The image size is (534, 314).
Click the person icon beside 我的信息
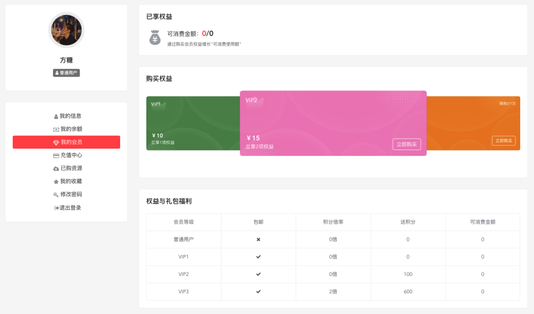pyautogui.click(x=56, y=117)
